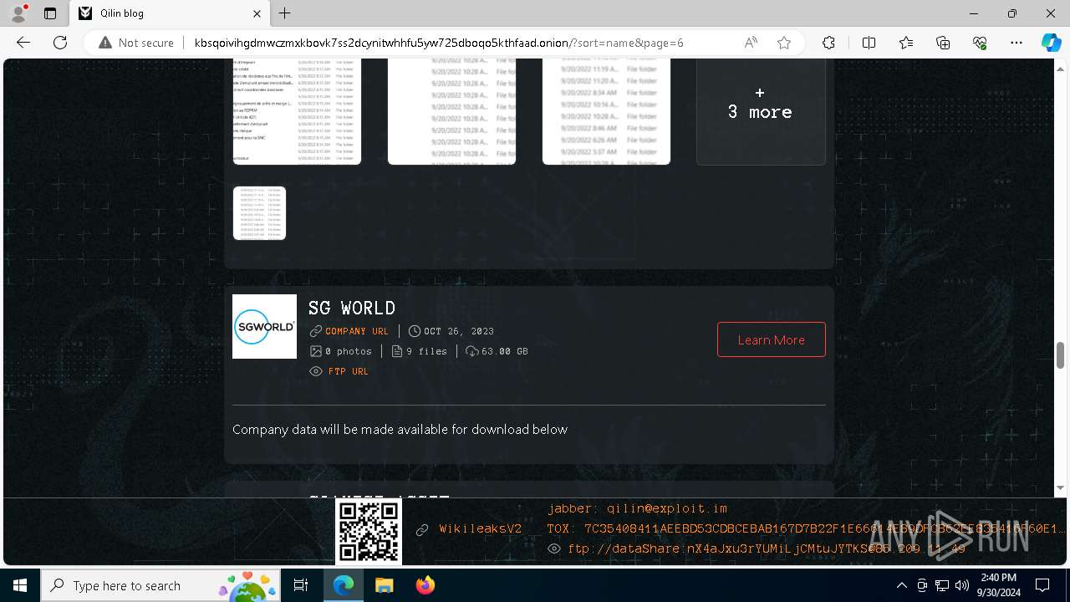Add this page to favorites star

click(784, 43)
